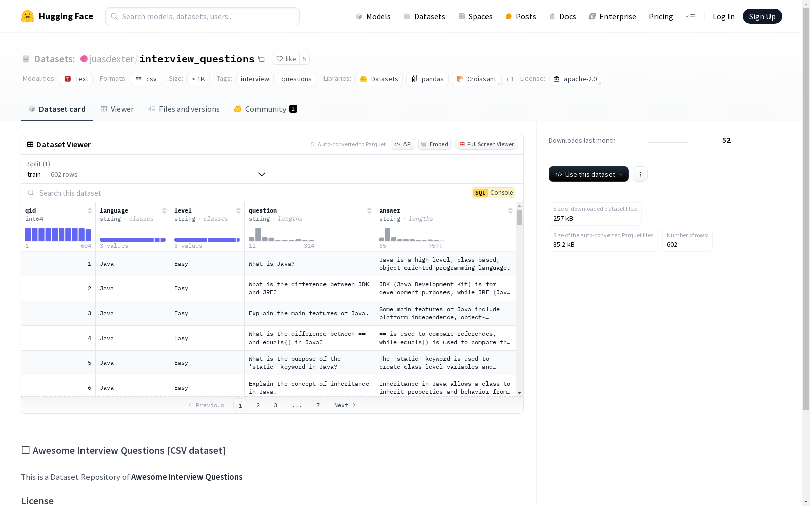Click the 'Explain the main features of Java.' cell
The height and width of the screenshot is (506, 810).
309,313
